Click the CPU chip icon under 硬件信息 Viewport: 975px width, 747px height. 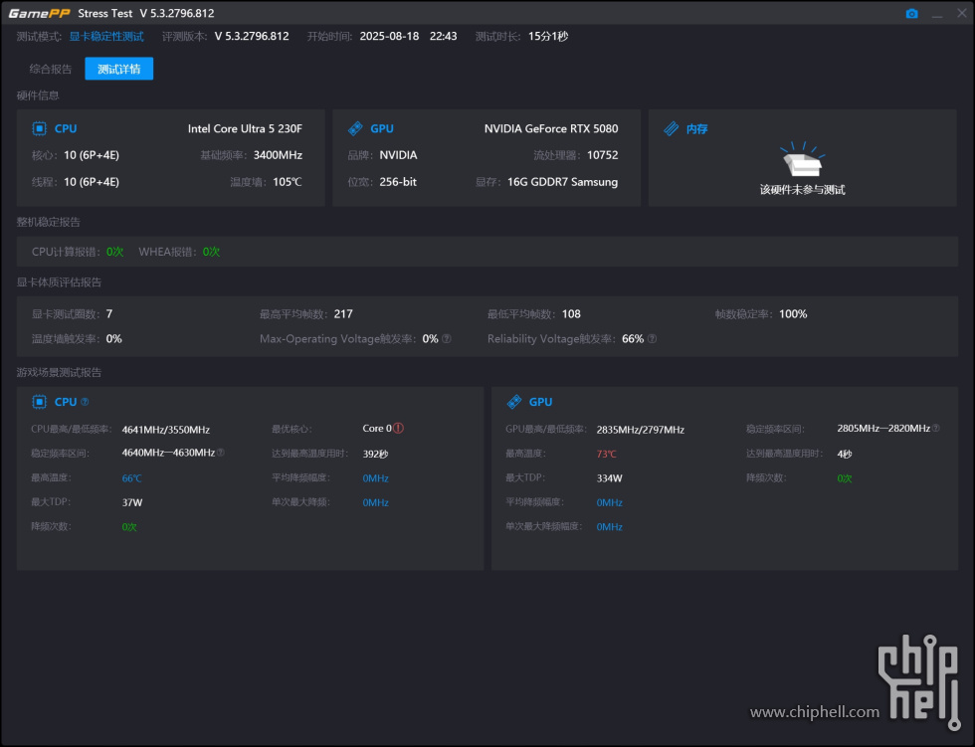click(x=39, y=128)
